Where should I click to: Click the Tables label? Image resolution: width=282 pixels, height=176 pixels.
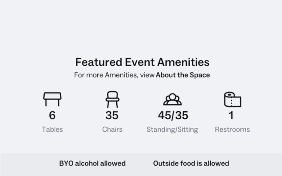click(x=52, y=130)
